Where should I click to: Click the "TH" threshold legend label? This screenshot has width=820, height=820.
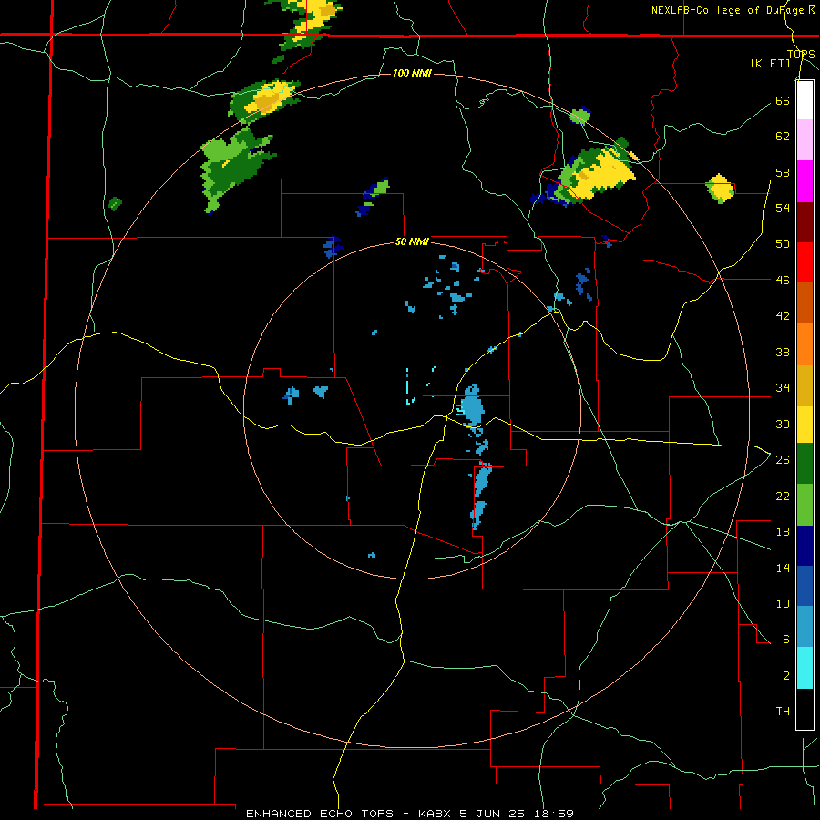coord(783,712)
